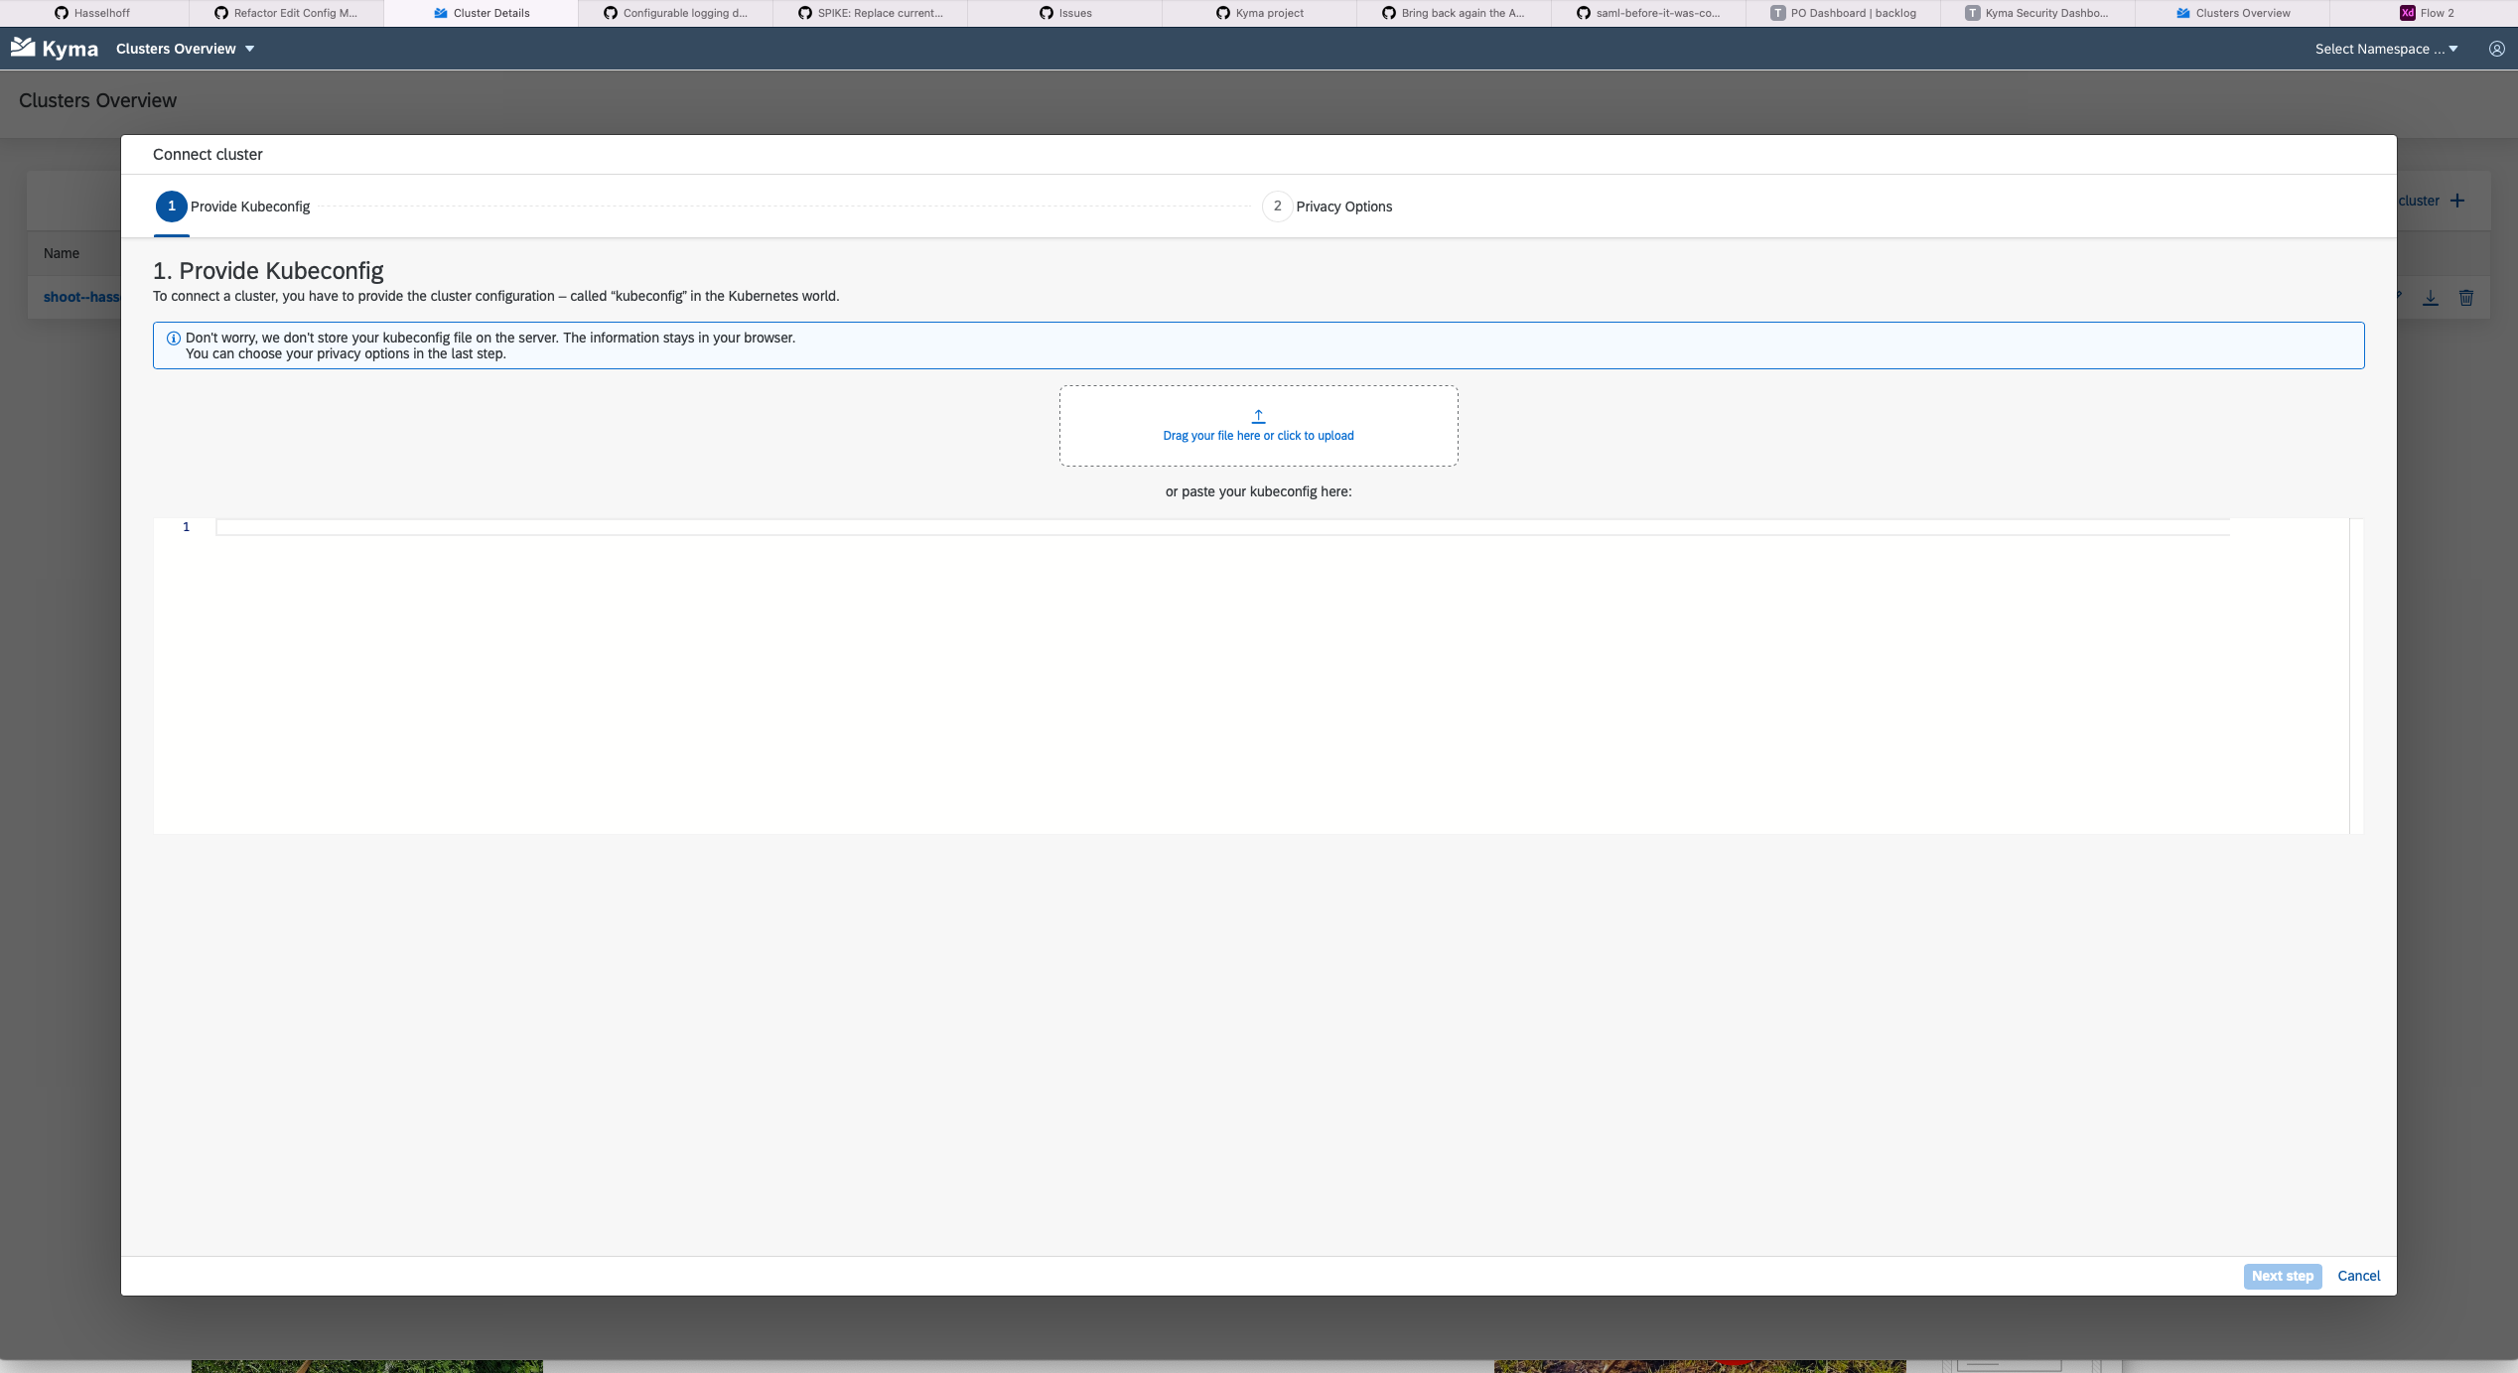Click line number 1 in the kubeconfig editor
This screenshot has height=1373, width=2518.
[186, 526]
